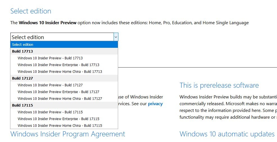Choose Insider Preview Home China - Build 17115
This screenshot has width=277, height=142.
click(60, 125)
